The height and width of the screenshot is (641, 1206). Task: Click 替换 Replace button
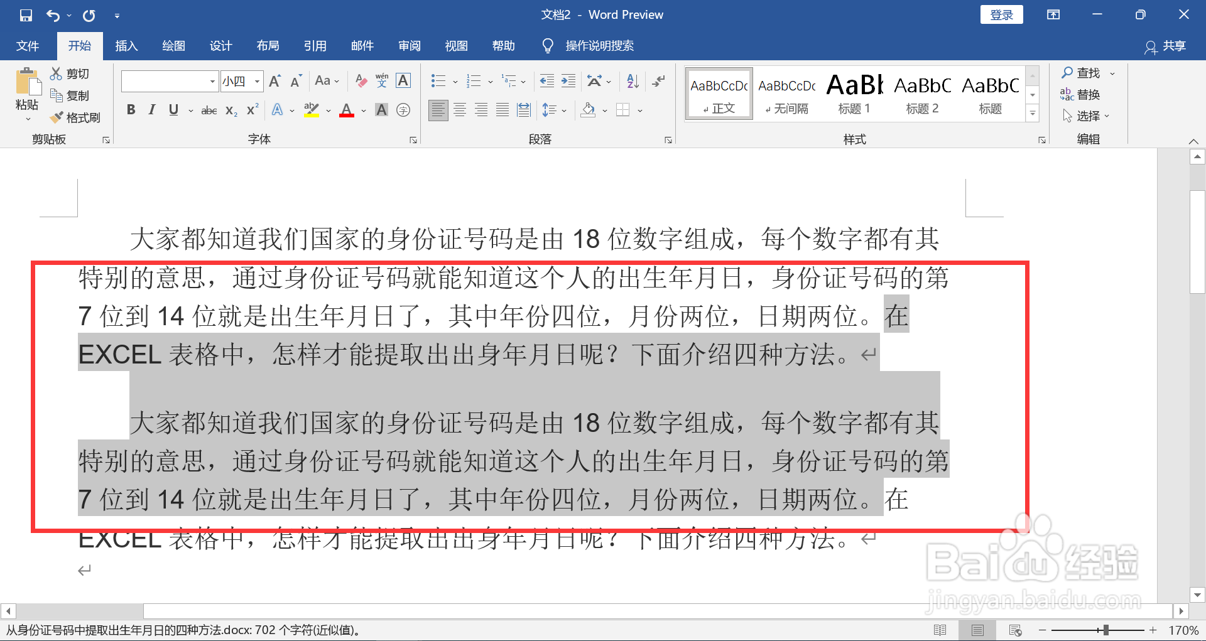(x=1080, y=95)
